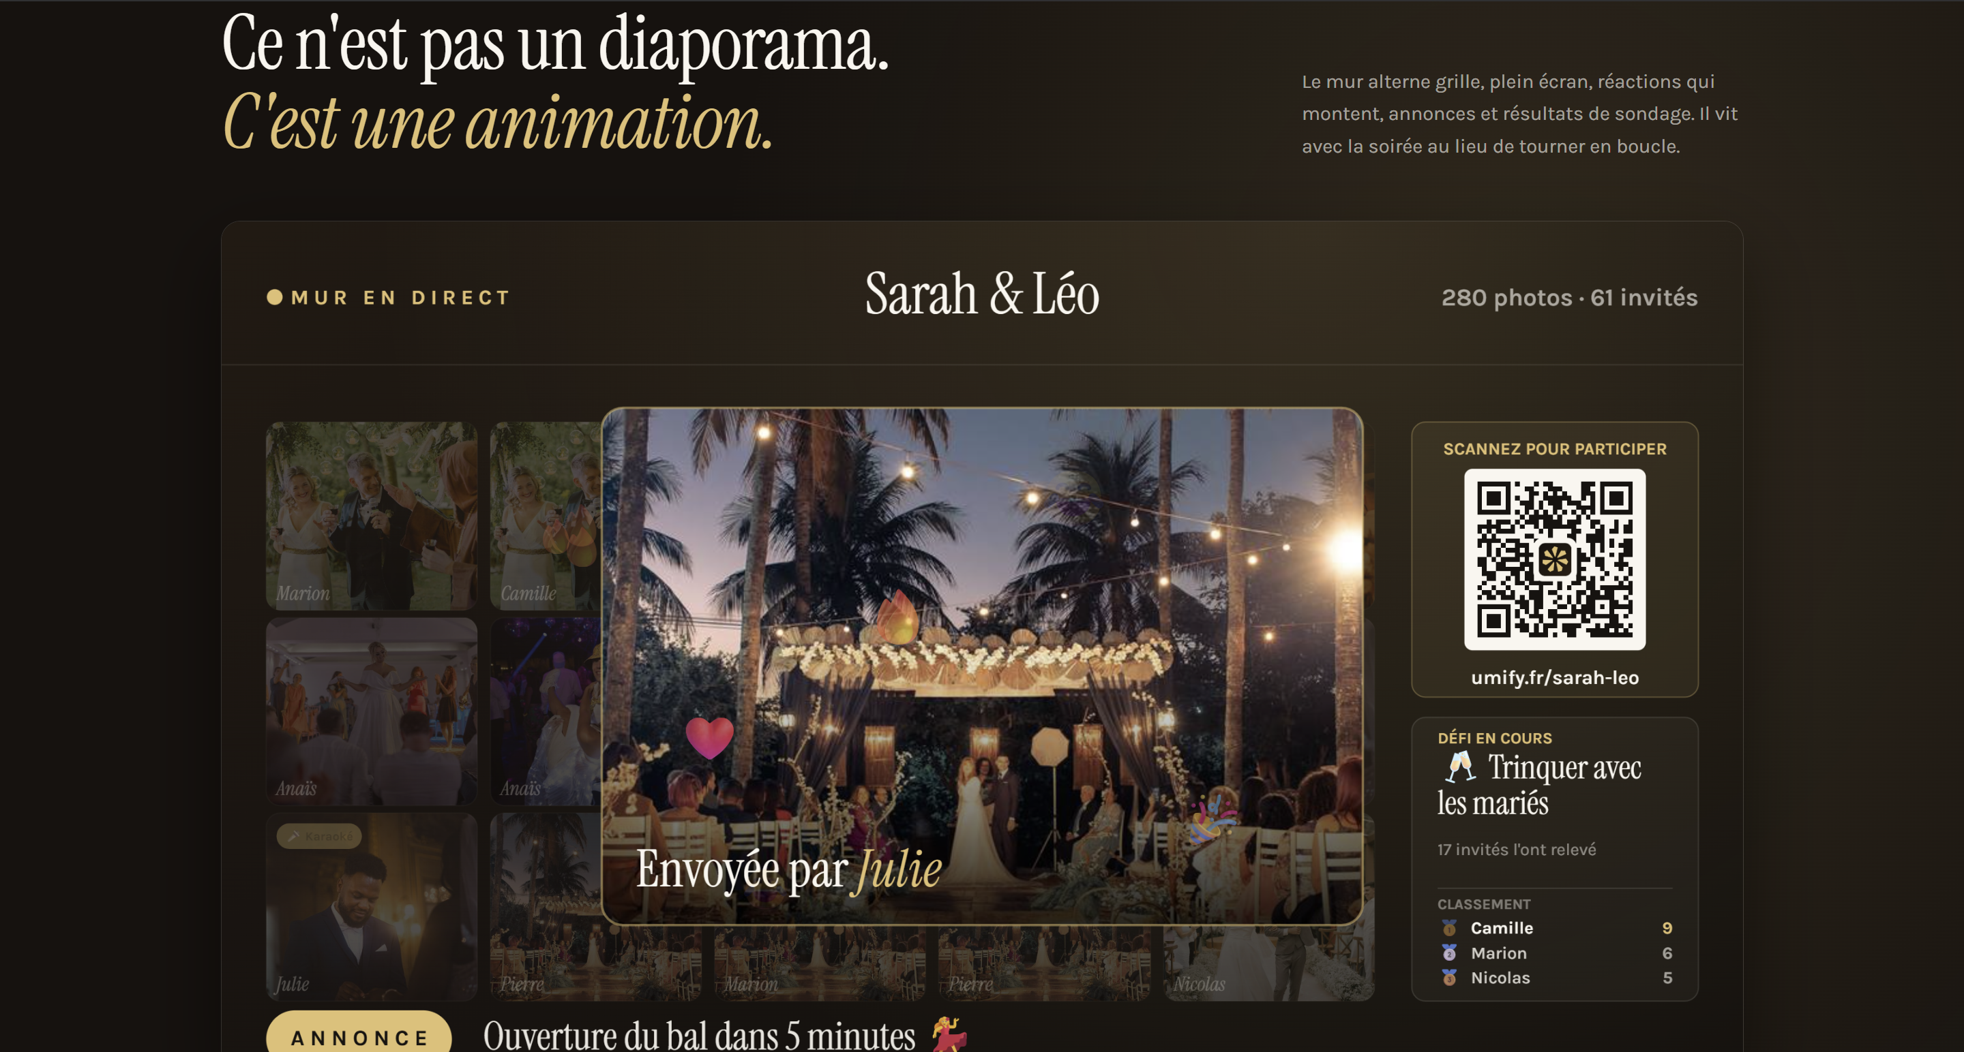Viewport: 1964px width, 1052px height.
Task: Click the gold medal beside Camille
Action: tap(1449, 928)
